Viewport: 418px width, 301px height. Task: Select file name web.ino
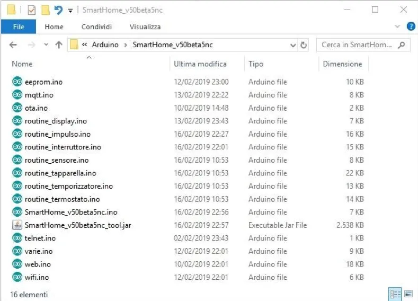tap(38, 264)
